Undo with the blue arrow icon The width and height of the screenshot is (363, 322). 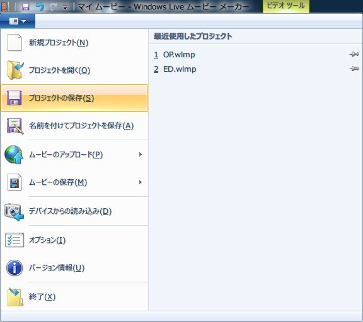pyautogui.click(x=40, y=7)
